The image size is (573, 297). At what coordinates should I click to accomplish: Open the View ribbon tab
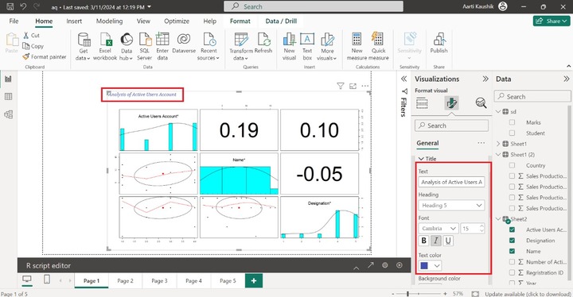[x=143, y=21]
